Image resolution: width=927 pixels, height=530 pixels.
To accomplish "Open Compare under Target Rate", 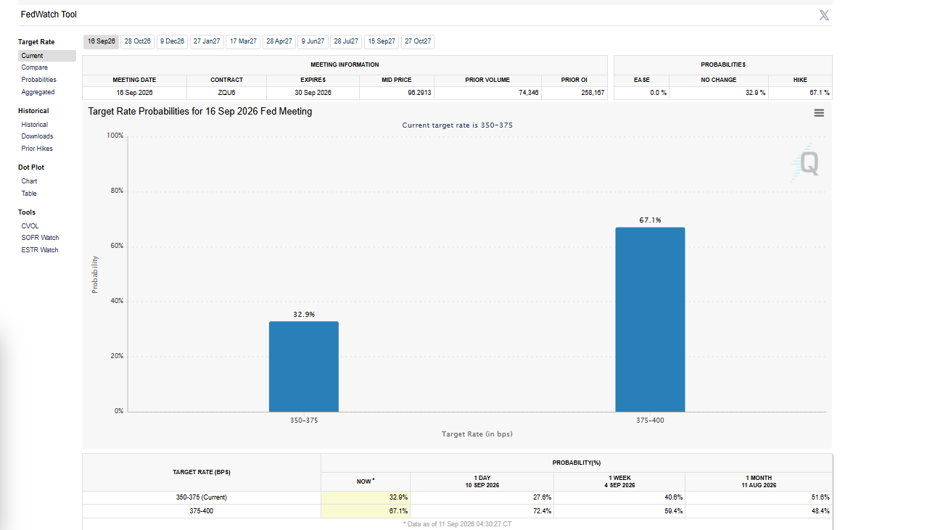I will coord(34,67).
